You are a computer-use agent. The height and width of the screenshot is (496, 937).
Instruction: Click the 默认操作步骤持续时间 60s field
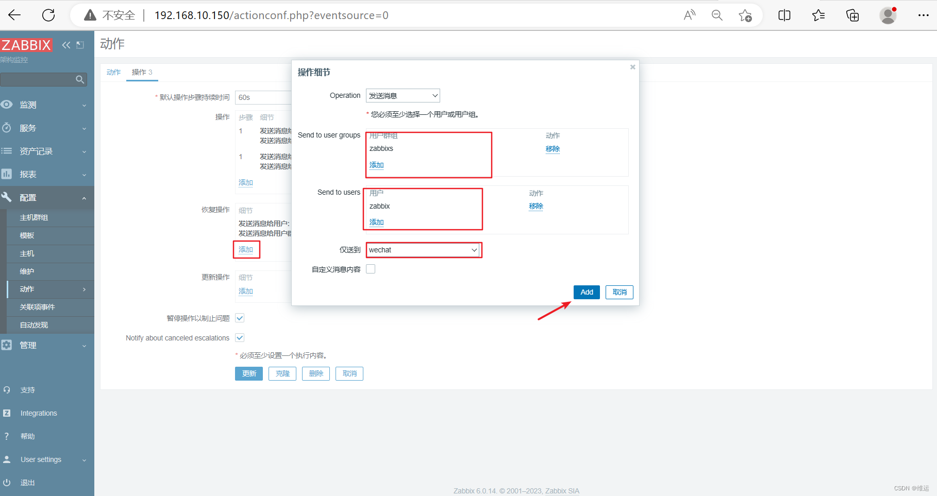point(263,97)
